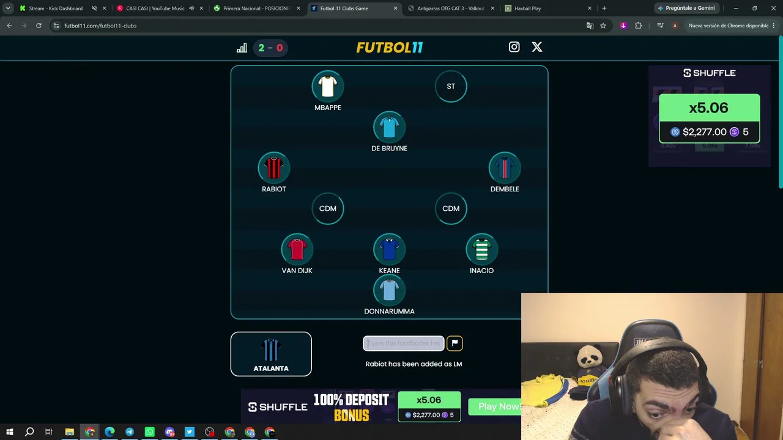Switch to the Primera Nacional tab
The image size is (783, 440).
click(x=257, y=9)
